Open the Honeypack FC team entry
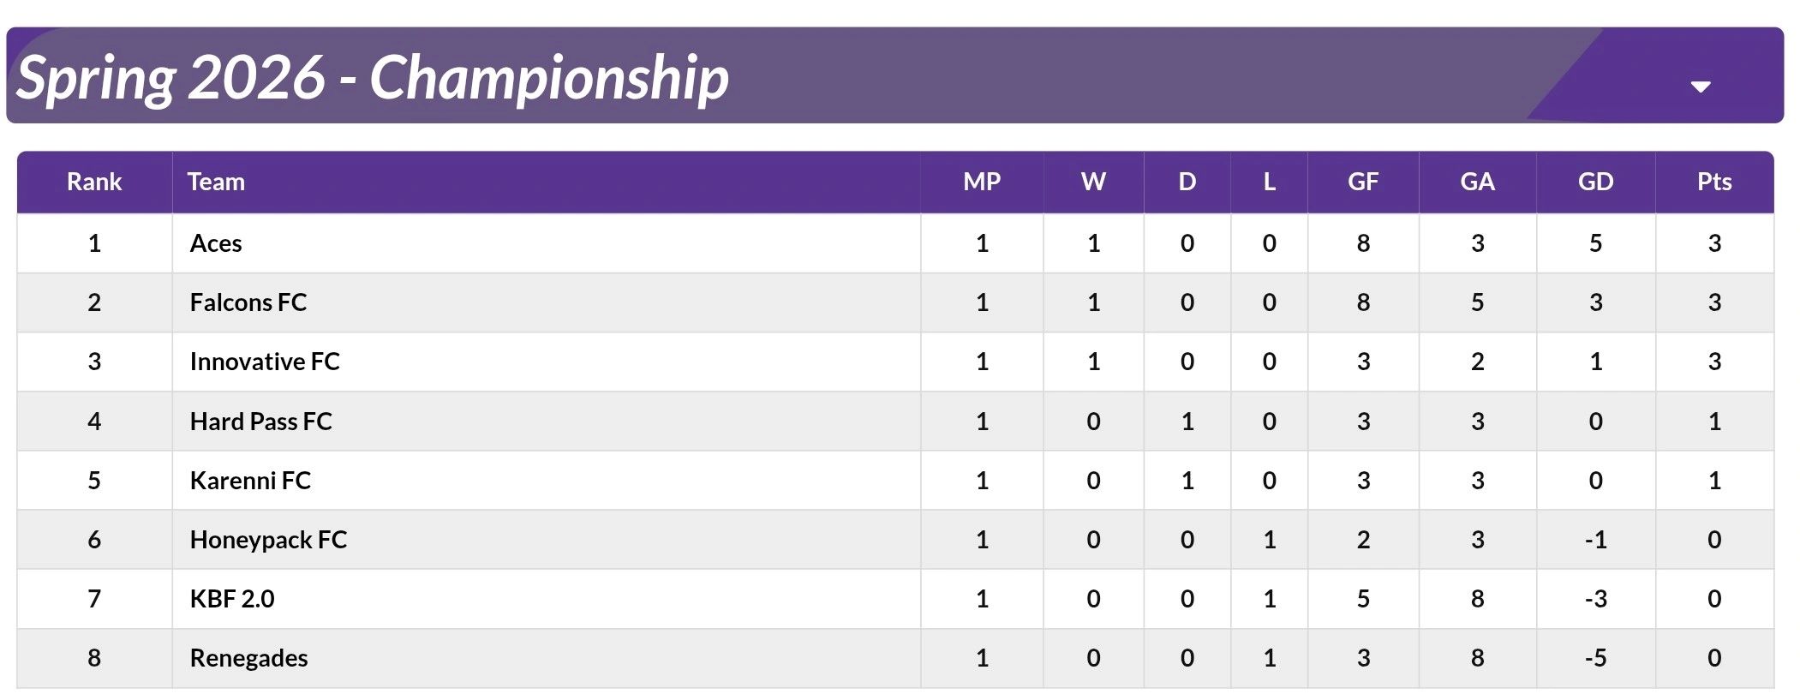The height and width of the screenshot is (694, 1800). [268, 540]
